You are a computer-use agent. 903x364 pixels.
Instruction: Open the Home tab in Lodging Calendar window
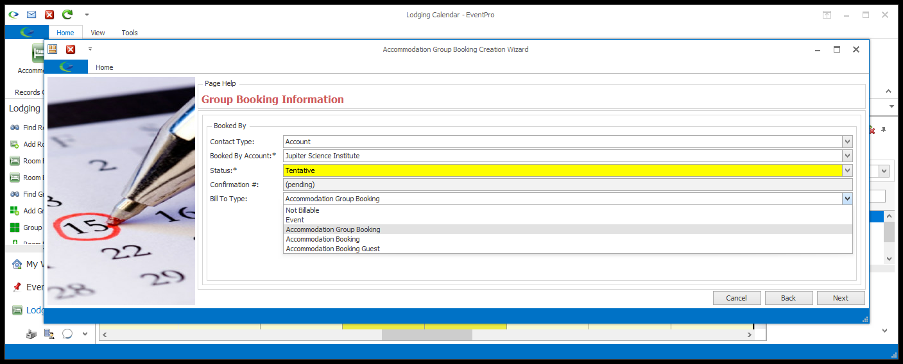click(65, 33)
